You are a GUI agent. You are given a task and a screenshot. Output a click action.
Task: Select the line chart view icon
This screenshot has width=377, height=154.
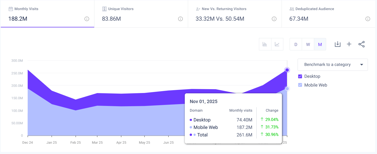coord(277,44)
